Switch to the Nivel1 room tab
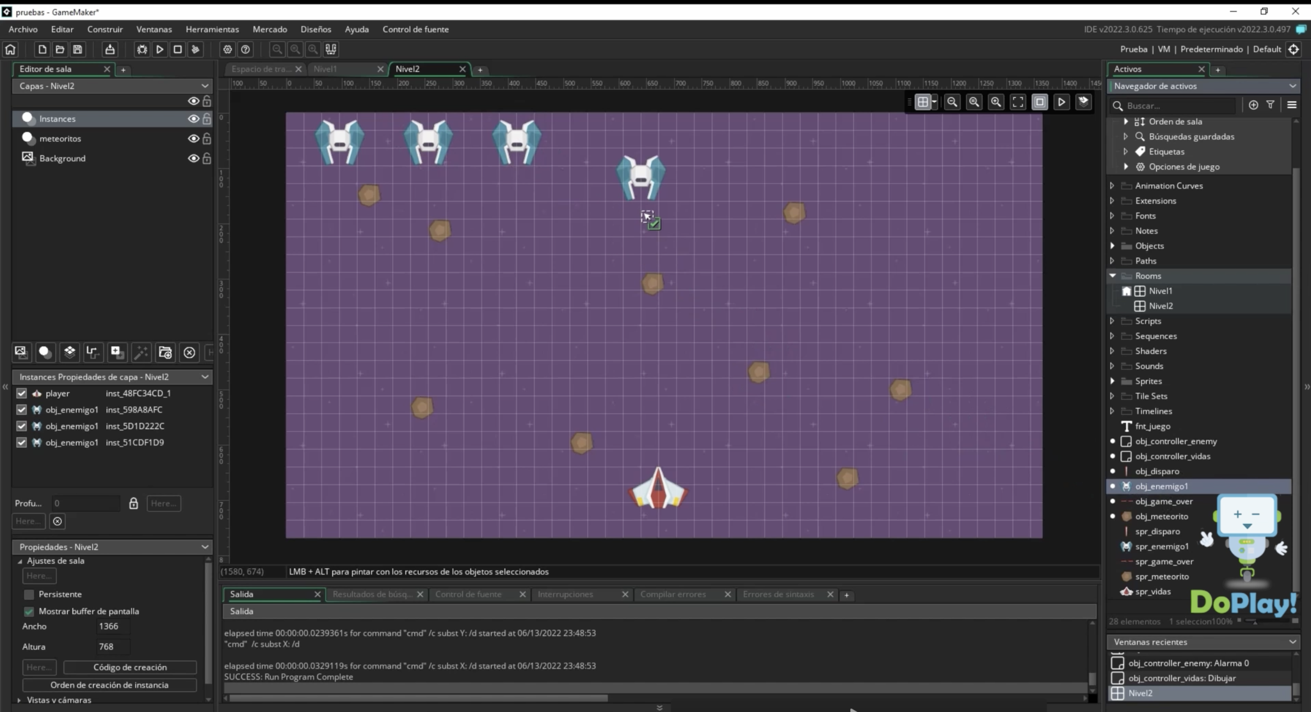This screenshot has width=1311, height=712. (326, 68)
